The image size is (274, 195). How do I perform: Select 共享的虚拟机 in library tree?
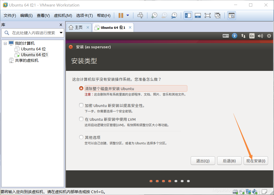[x=24, y=60]
